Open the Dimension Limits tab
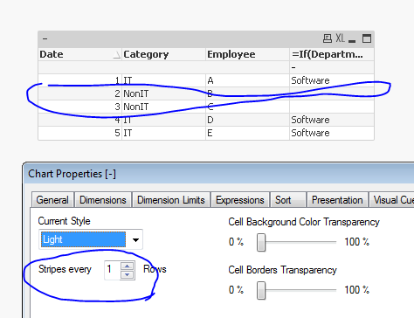 171,200
